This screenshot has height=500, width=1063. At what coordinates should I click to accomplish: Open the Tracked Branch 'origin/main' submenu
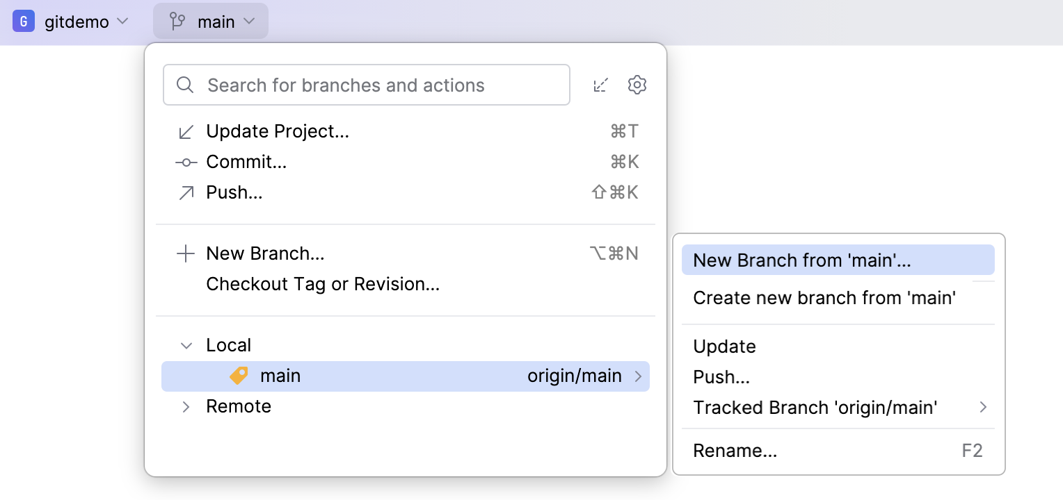[815, 408]
